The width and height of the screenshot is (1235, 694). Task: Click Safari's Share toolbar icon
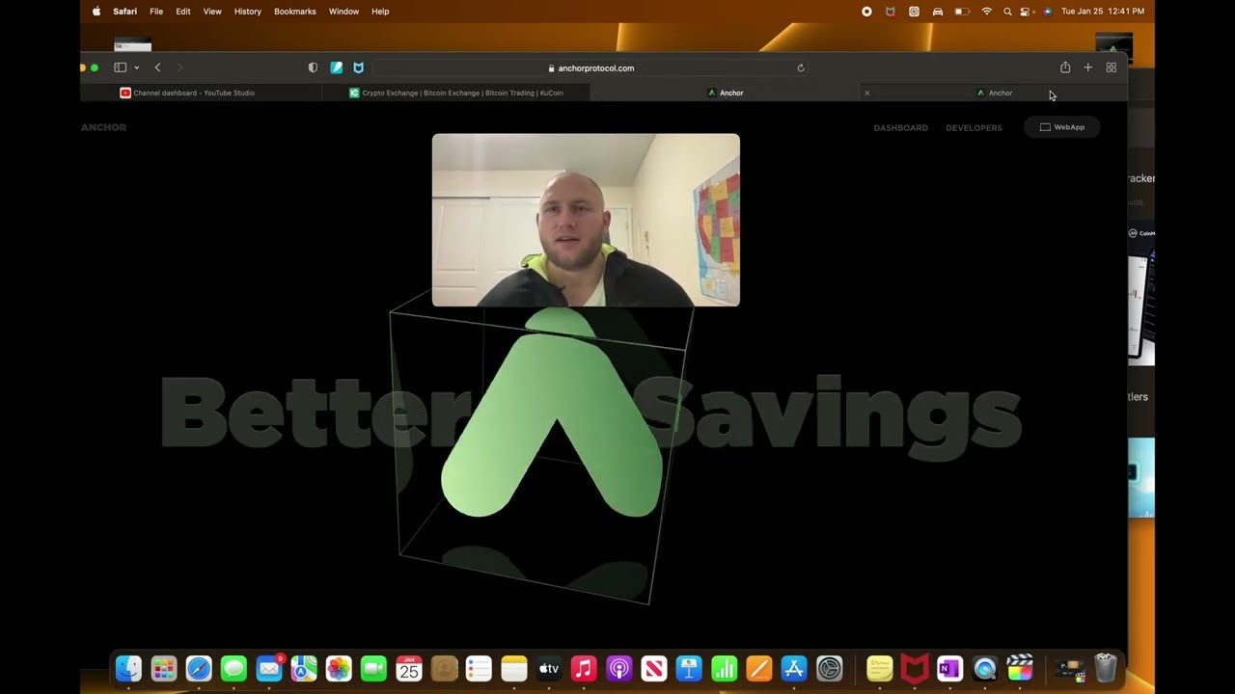point(1065,67)
